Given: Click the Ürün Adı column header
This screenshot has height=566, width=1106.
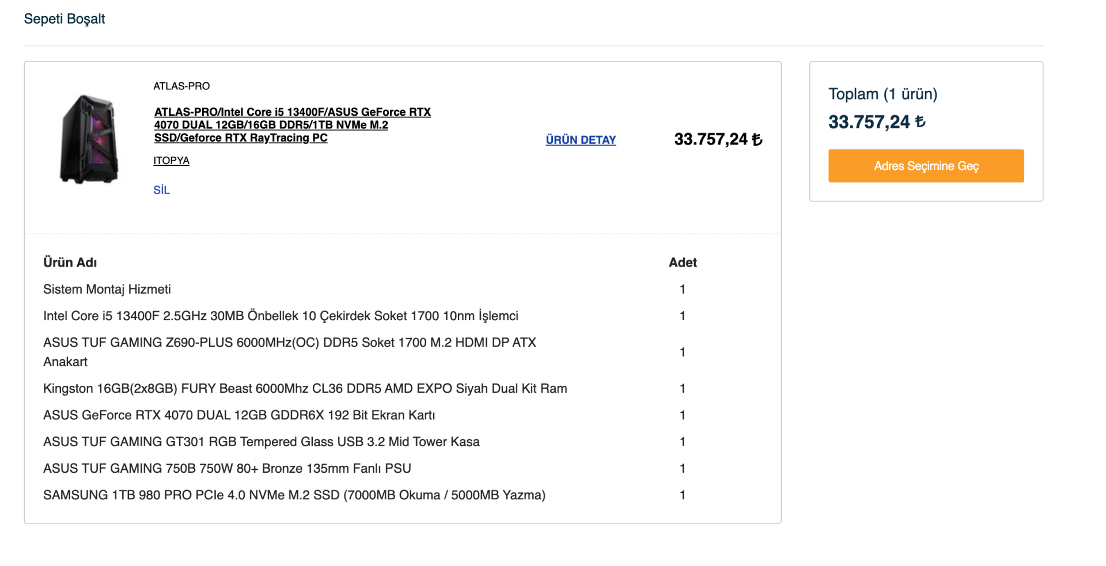Looking at the screenshot, I should pyautogui.click(x=70, y=263).
